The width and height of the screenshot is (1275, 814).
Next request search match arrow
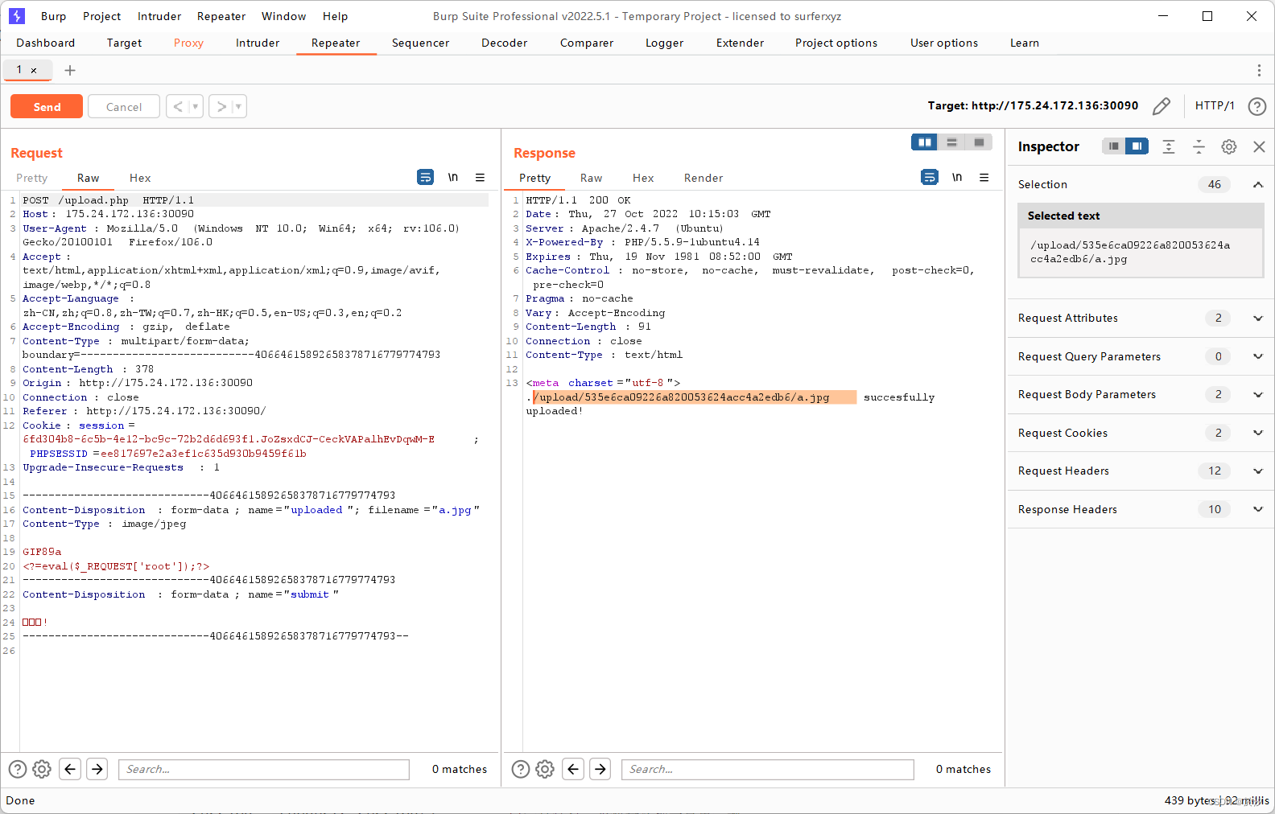pyautogui.click(x=97, y=769)
